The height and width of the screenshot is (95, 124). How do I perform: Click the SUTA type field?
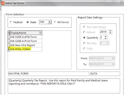pos(105,74)
